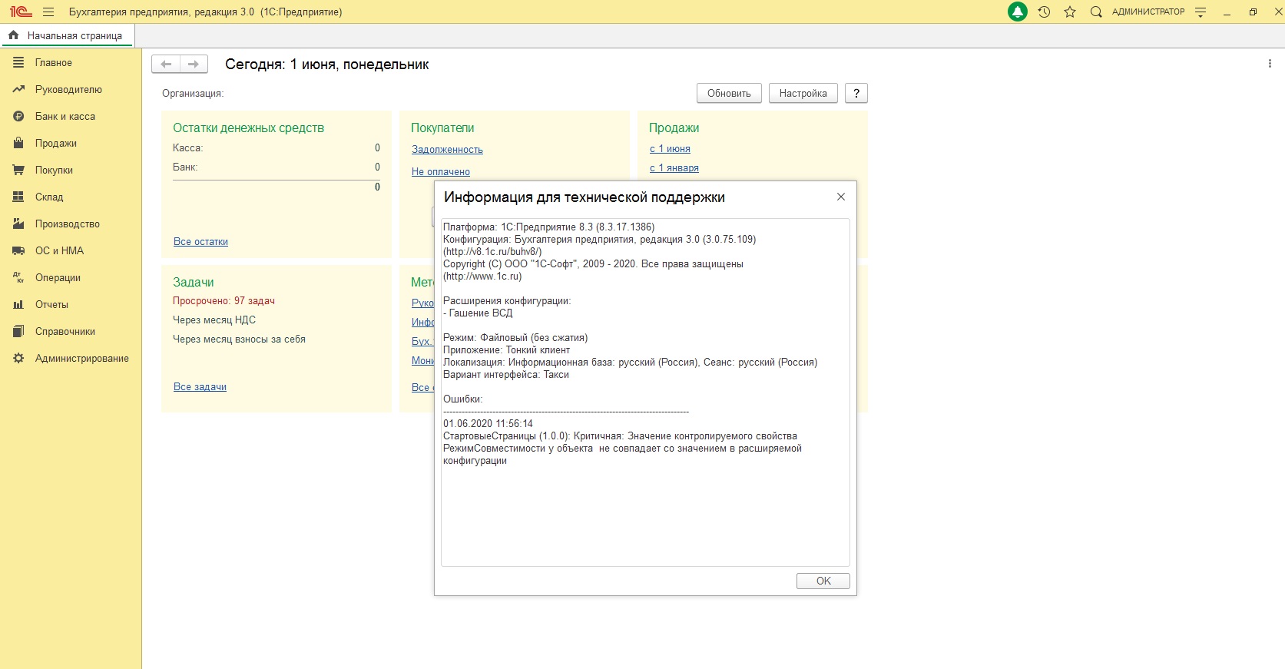Click the Отчеты bar chart icon
This screenshot has height=669, width=1285.
18,304
